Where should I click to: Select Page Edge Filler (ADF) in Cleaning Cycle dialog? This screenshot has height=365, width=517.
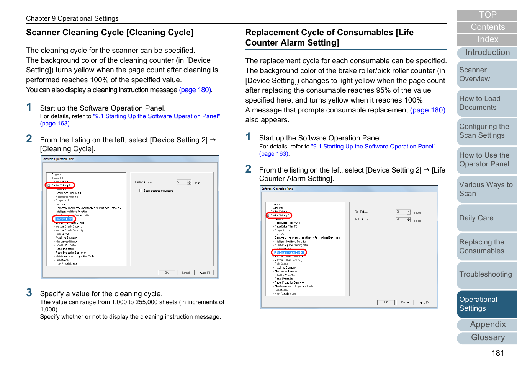[69, 193]
